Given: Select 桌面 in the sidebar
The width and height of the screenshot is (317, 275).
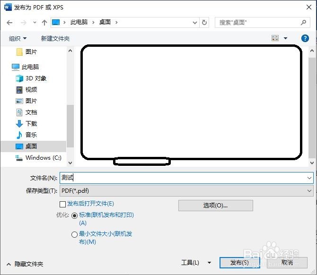Looking at the screenshot, I should (x=34, y=146).
